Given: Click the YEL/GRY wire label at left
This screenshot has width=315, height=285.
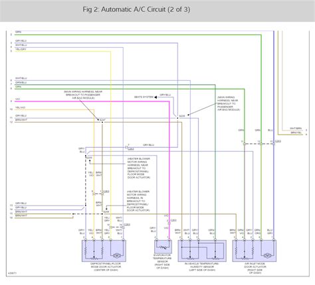Looking at the screenshot, I should [x=21, y=49].
